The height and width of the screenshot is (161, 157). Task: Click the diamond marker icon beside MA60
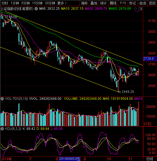135,9
